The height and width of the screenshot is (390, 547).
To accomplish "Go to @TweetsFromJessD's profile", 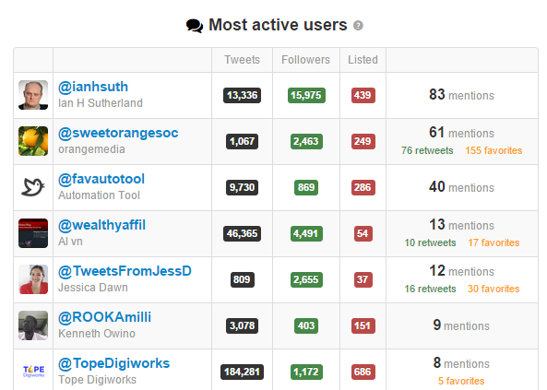I will [x=125, y=271].
